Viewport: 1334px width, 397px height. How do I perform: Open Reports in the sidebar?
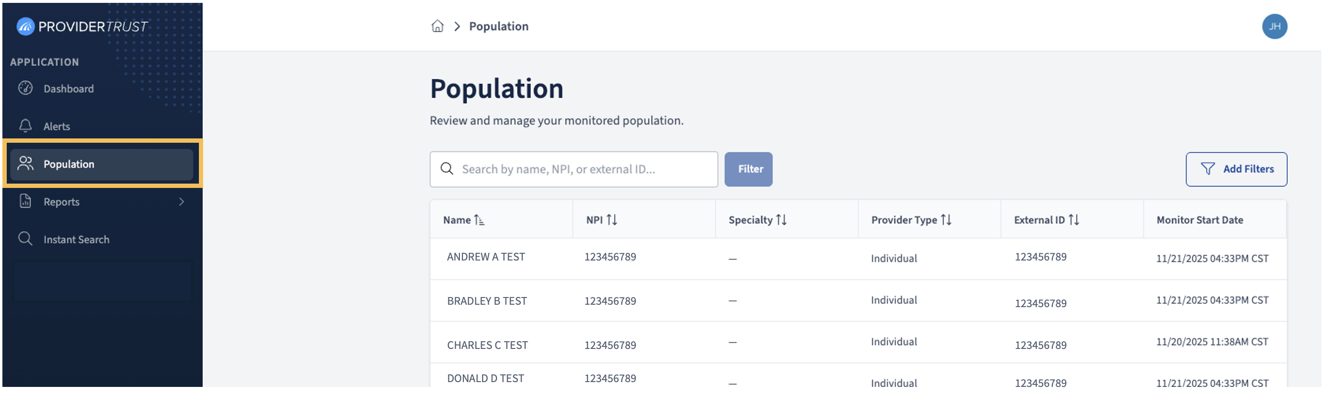click(x=102, y=201)
